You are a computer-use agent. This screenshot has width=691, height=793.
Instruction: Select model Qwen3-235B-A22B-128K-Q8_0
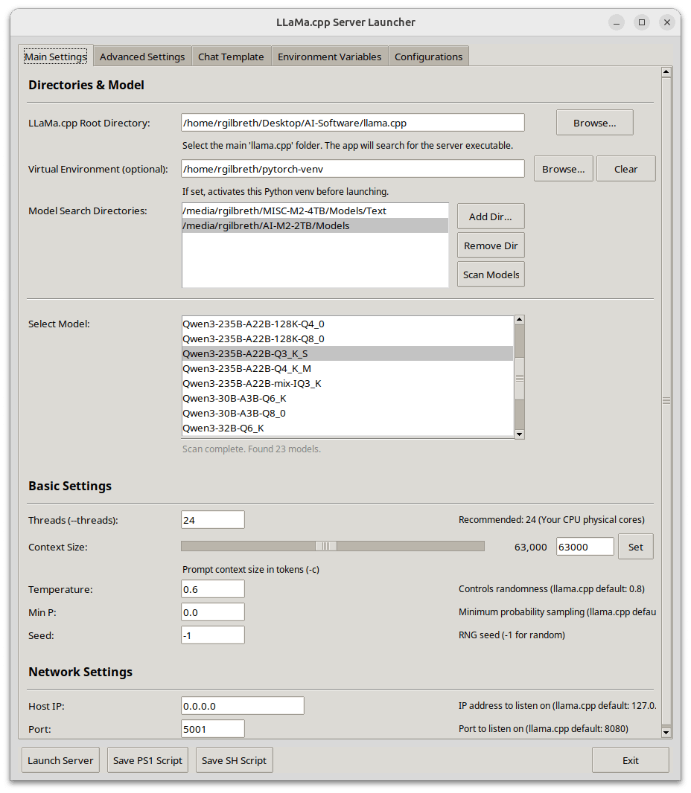coord(347,338)
